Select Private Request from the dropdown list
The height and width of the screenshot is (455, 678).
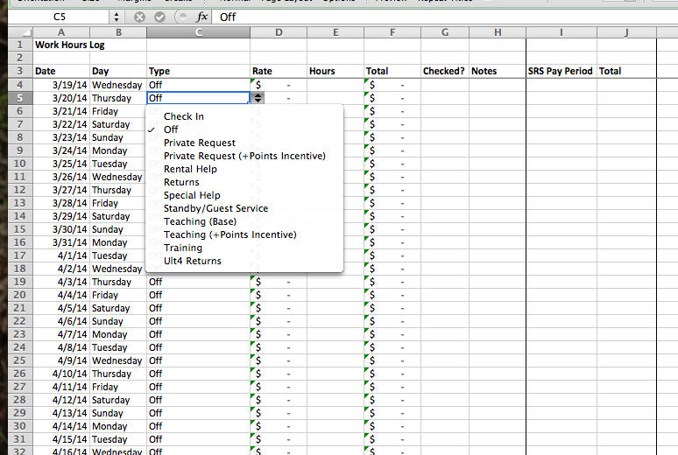[x=199, y=143]
